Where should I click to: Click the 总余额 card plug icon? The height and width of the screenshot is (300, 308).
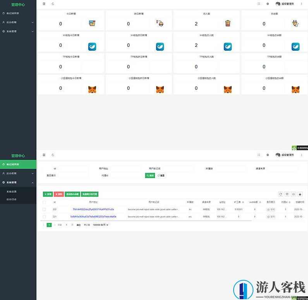pos(296,23)
